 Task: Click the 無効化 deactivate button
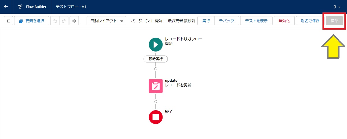click(284, 21)
